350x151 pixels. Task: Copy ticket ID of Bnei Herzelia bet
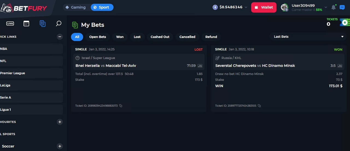(121, 106)
